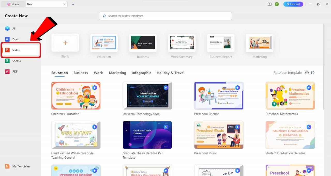Click the plus to open a new tab
The width and height of the screenshot is (331, 176).
click(x=73, y=4)
